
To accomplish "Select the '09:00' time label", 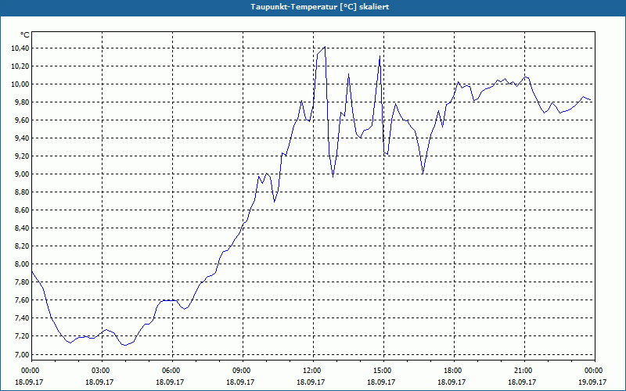I will tap(243, 371).
